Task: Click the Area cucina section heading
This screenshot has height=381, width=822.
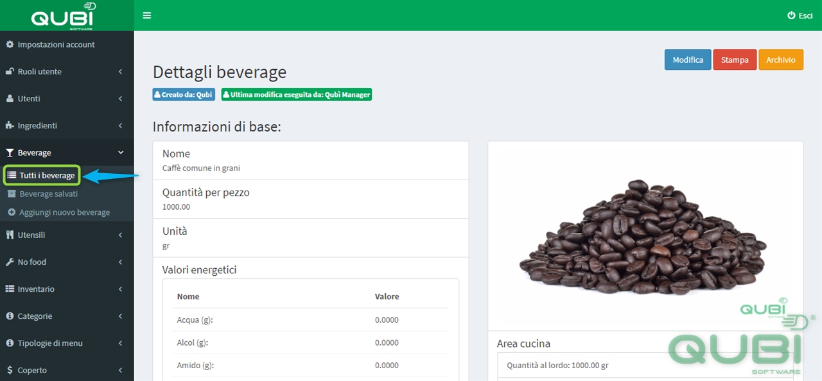Action: point(523,343)
